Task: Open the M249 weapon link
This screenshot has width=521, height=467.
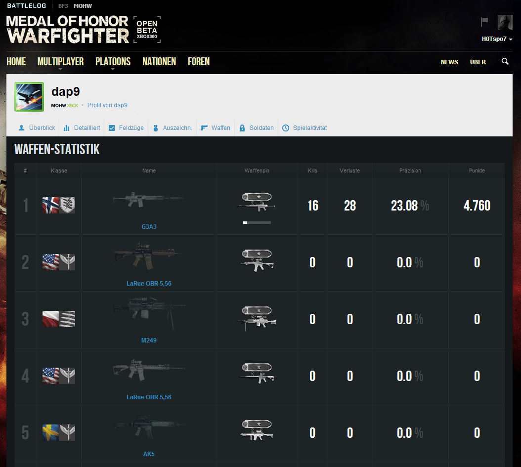Action: [x=149, y=340]
